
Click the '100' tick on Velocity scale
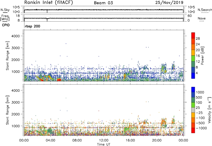coord(199,103)
